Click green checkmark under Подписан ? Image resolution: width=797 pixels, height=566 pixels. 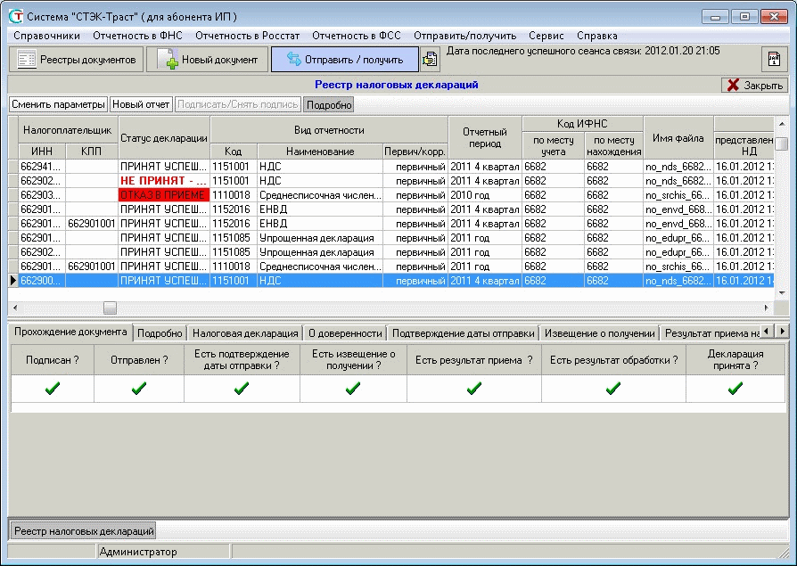(53, 389)
